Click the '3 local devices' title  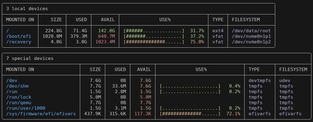tap(27, 9)
